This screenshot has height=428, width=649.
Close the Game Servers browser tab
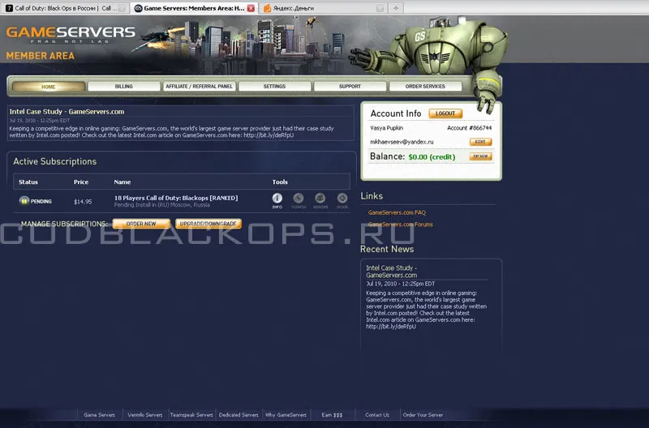[x=251, y=8]
